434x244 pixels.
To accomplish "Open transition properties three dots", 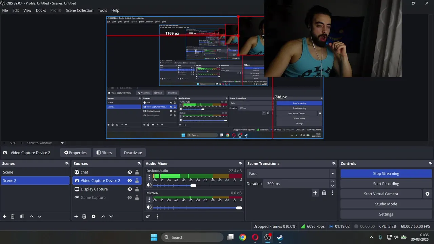I will point(332,192).
